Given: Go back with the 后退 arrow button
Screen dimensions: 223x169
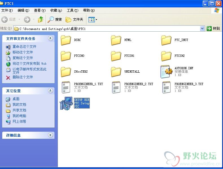Looking at the screenshot, I should (8, 19).
